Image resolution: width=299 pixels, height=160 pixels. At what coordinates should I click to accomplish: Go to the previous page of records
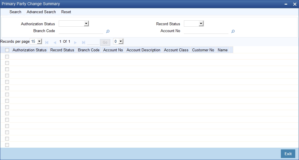tap(55, 42)
